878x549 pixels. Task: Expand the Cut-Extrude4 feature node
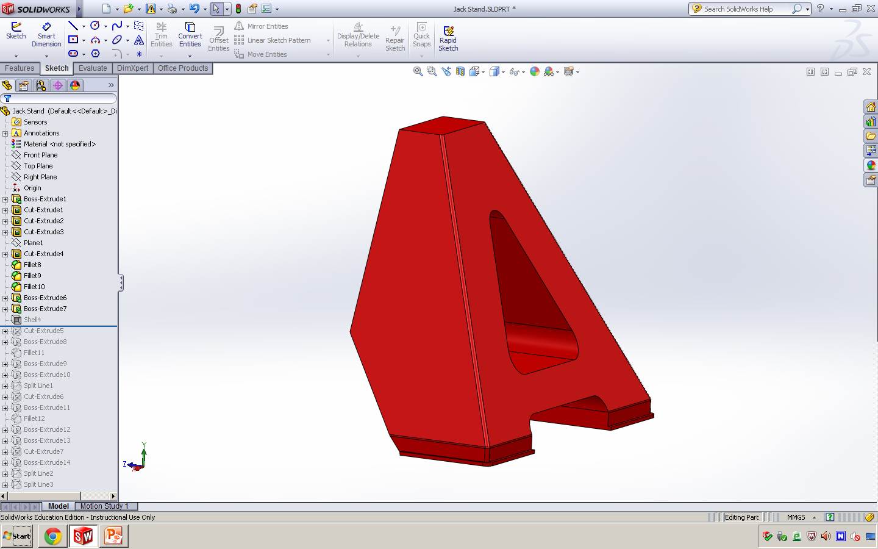(5, 254)
